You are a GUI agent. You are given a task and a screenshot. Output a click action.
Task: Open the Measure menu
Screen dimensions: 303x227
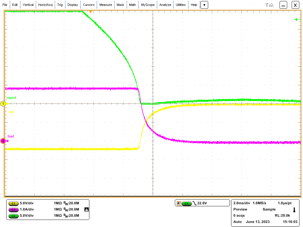[106, 5]
